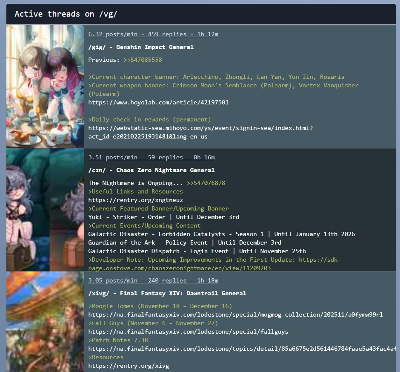Click the Yuki - Striker - Order line
The height and width of the screenshot is (372, 400).
coord(163,217)
